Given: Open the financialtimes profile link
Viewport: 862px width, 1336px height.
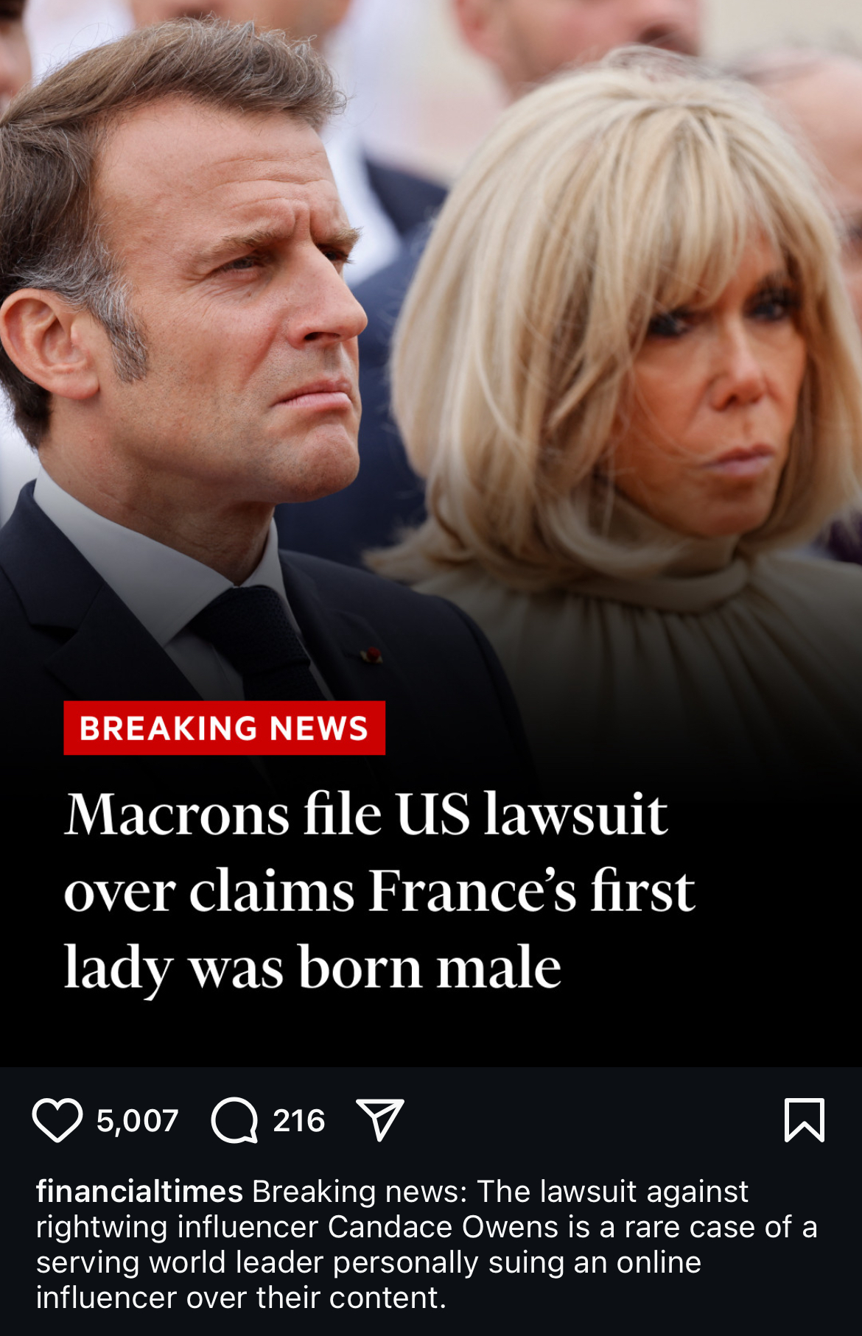Looking at the screenshot, I should (139, 1191).
